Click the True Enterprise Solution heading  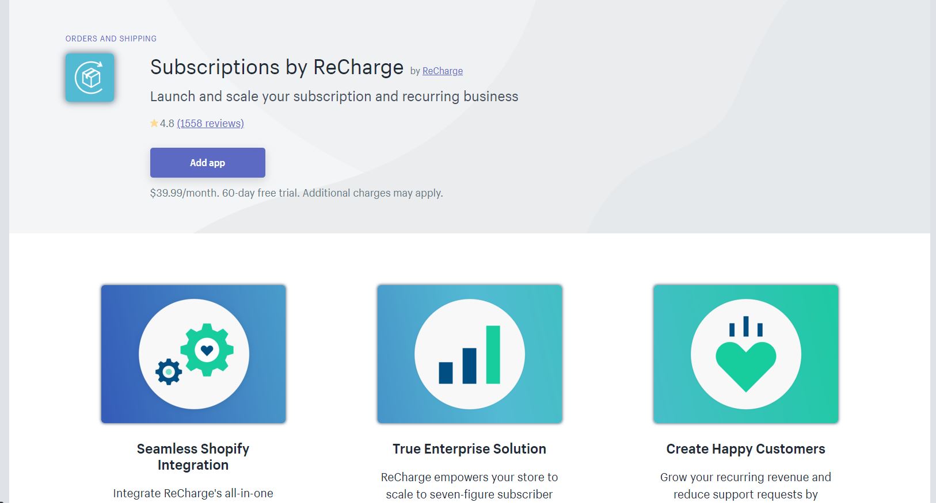[470, 449]
